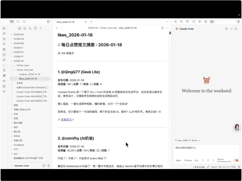Screen dimensions: 242x181
Task: Expand the Excalidraw folder
Action: tap(12, 145)
